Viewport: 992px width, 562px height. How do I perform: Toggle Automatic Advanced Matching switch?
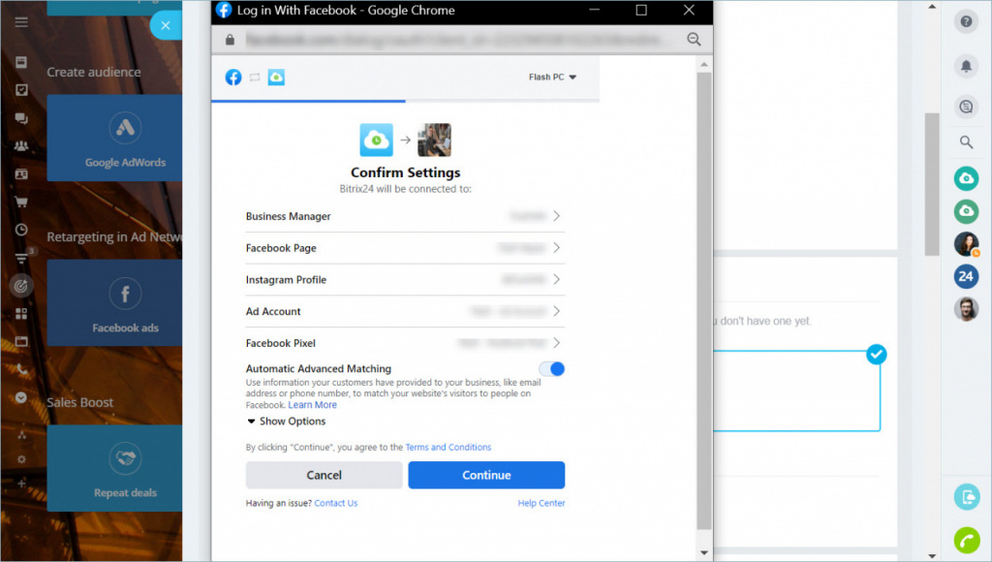pos(551,369)
